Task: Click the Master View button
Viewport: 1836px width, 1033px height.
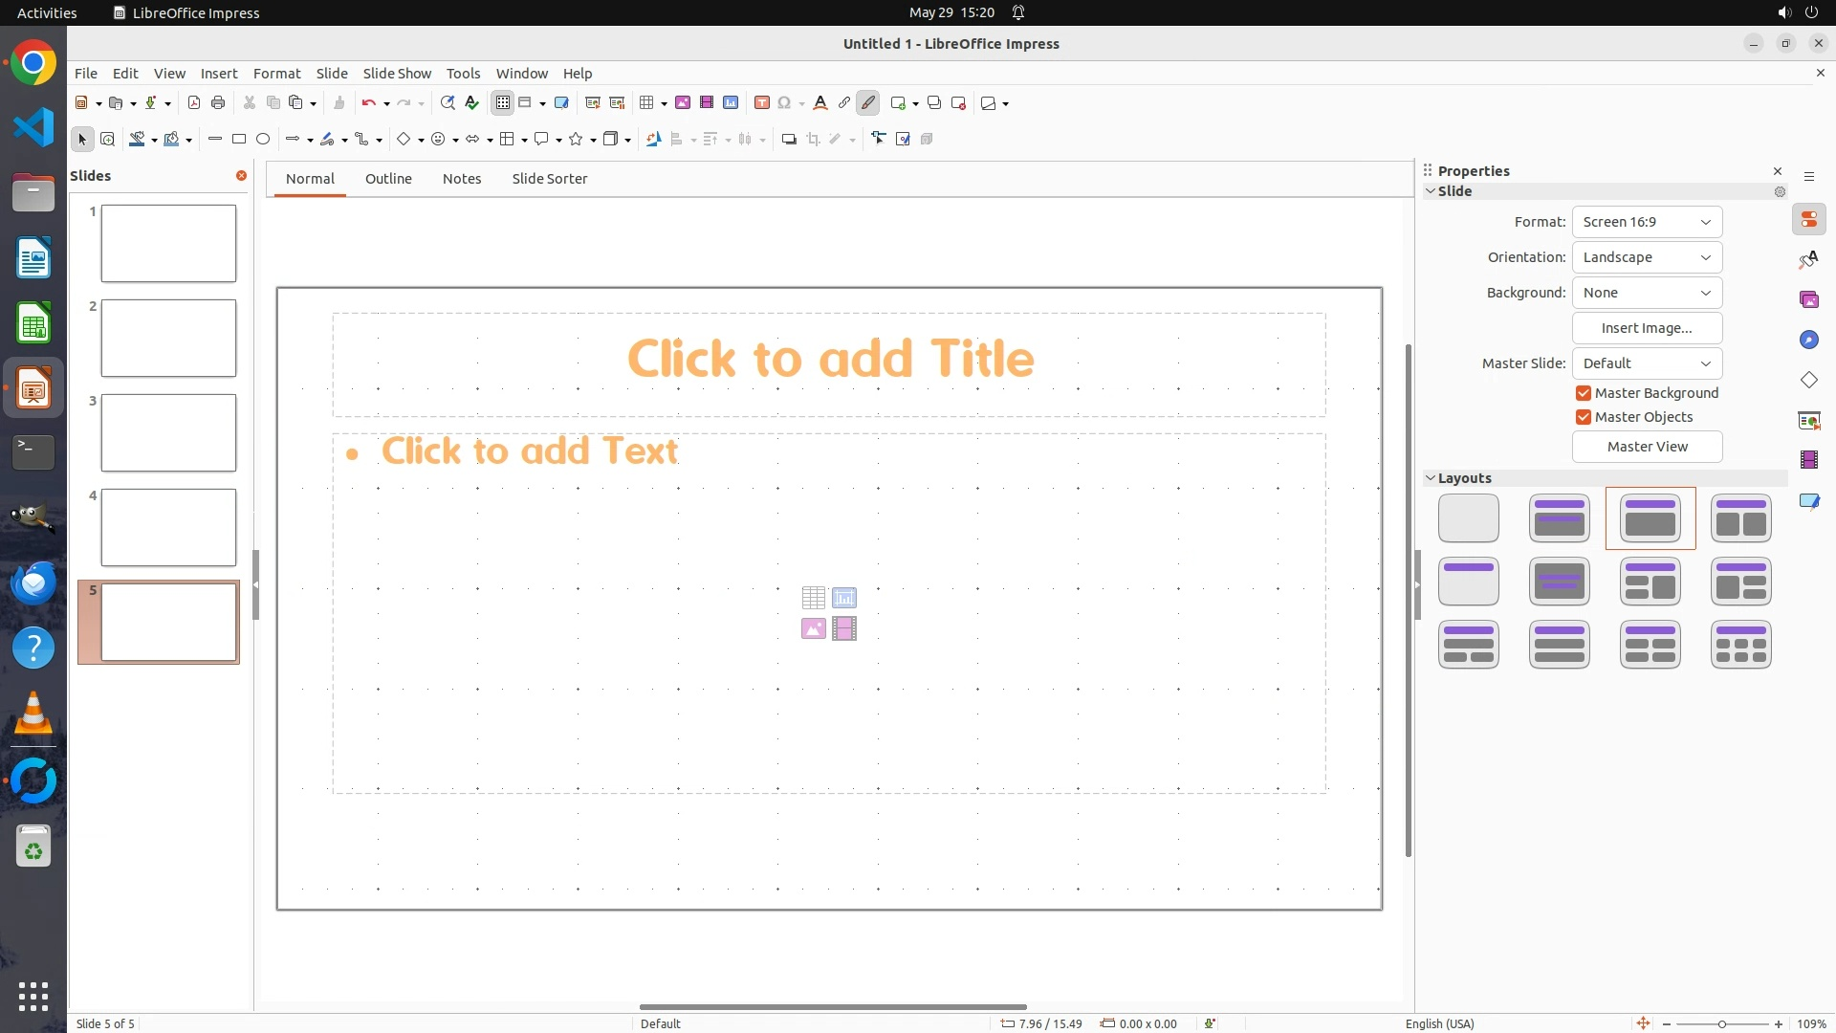Action: point(1647,447)
